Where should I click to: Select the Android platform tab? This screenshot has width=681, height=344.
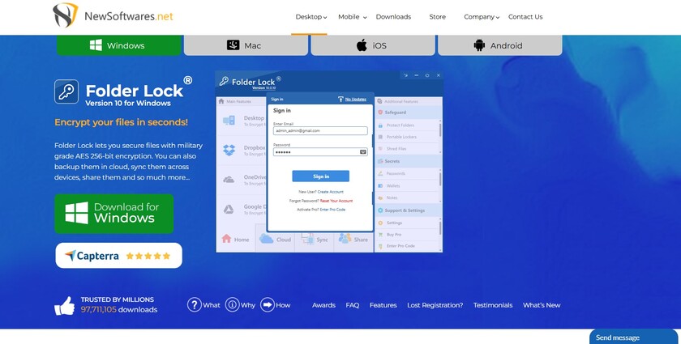tap(500, 45)
